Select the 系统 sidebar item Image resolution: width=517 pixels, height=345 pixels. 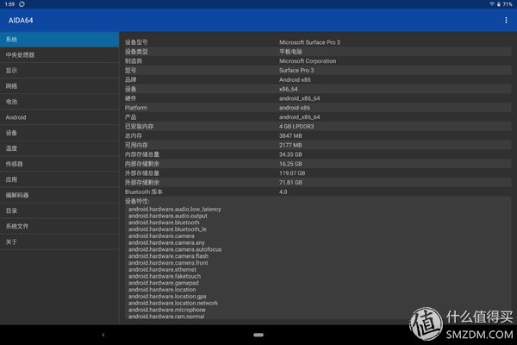[x=59, y=40]
